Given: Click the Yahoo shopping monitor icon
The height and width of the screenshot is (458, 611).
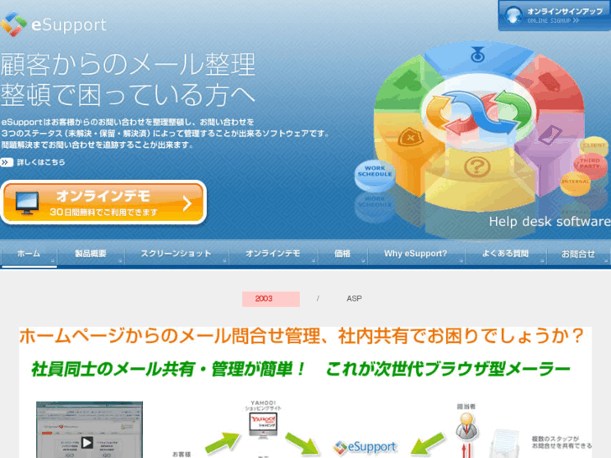Looking at the screenshot, I should (263, 424).
